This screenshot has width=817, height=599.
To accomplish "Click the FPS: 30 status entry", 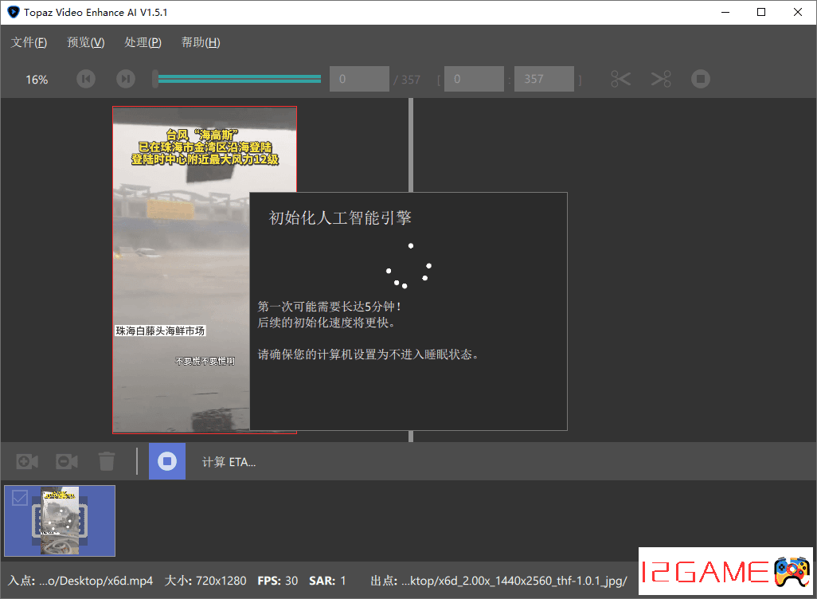I will click(x=278, y=581).
